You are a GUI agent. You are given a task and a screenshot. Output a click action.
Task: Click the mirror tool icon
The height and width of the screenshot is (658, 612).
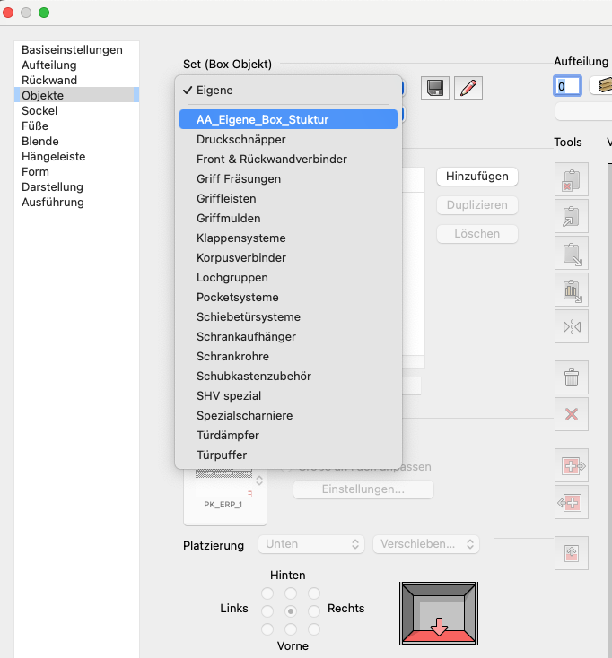(571, 327)
